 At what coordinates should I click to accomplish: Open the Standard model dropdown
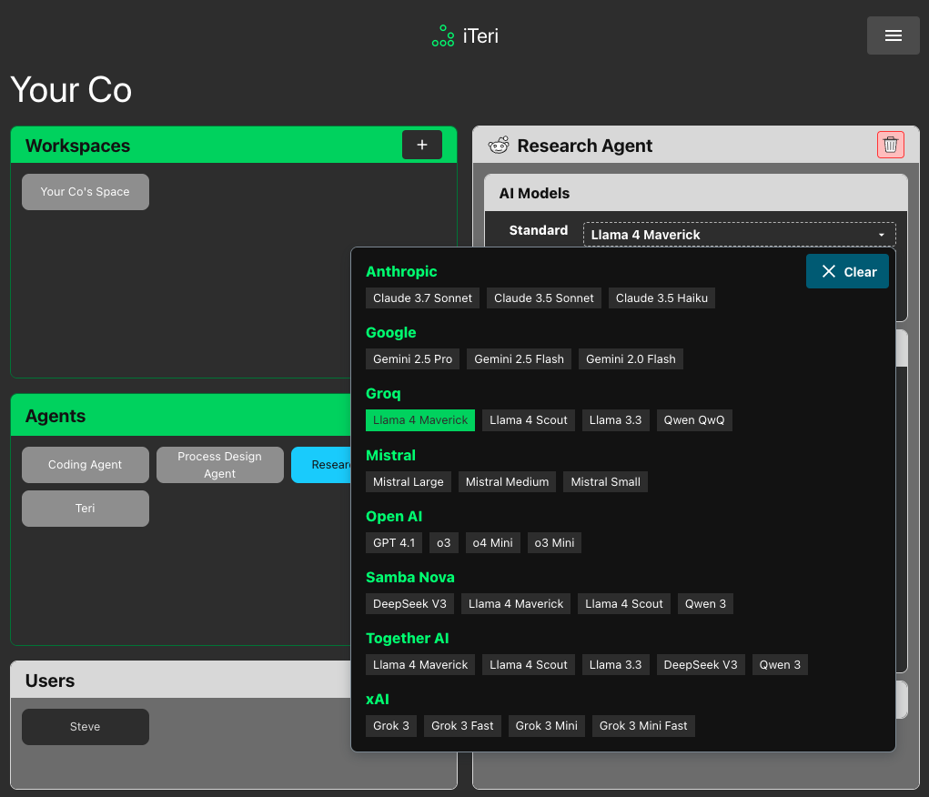pos(738,234)
